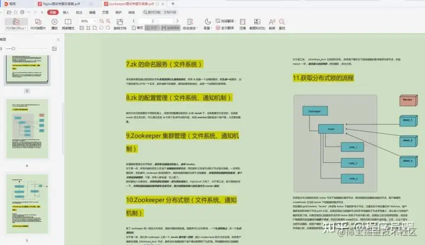The image size is (425, 245).
Task: Click the fit width icon below zoom box
Action: click(94, 28)
